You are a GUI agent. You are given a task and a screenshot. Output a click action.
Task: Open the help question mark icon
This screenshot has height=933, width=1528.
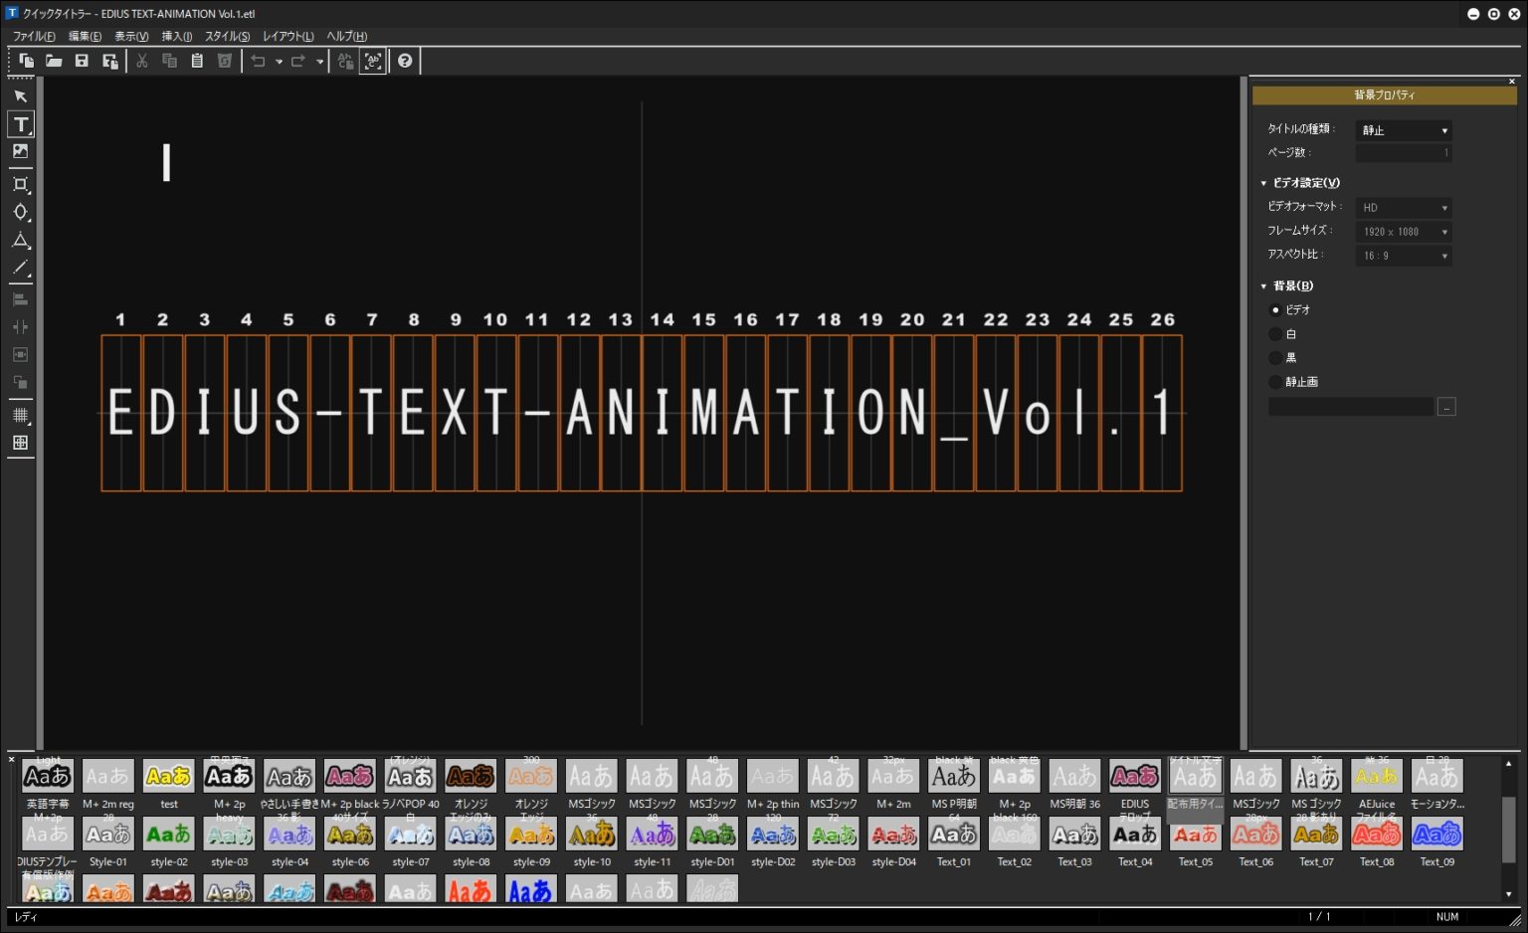405,61
